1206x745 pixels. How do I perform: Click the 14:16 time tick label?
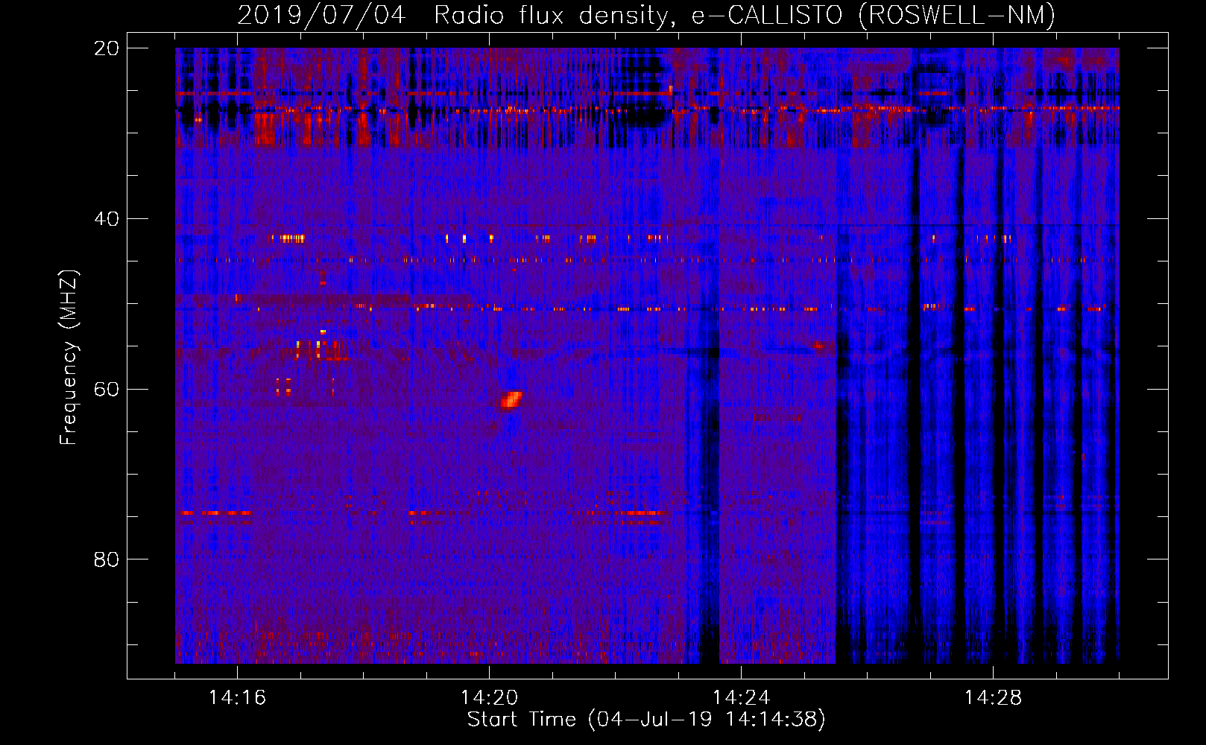[x=237, y=697]
